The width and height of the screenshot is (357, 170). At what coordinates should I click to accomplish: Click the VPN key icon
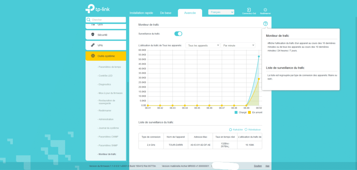pos(93,45)
